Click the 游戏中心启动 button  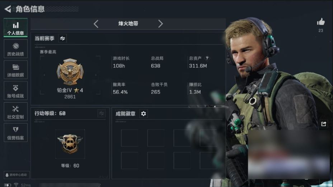point(17,175)
